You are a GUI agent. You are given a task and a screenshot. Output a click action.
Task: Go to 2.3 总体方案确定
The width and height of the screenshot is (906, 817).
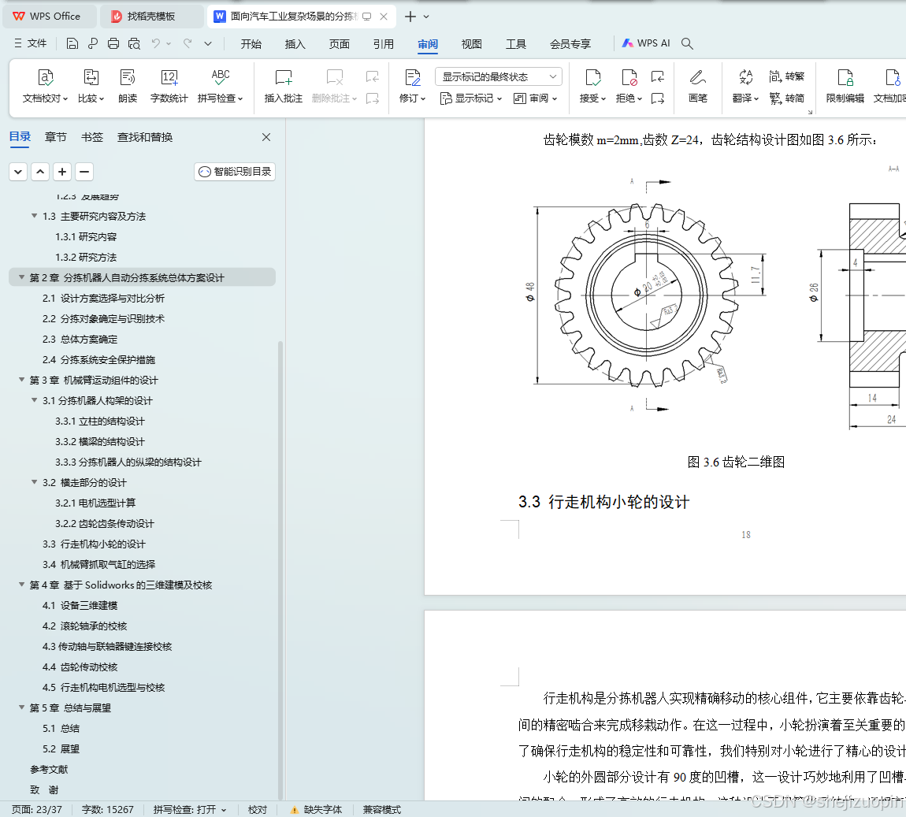(x=80, y=339)
